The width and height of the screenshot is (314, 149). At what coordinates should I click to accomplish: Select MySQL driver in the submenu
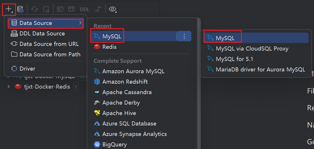256,38
